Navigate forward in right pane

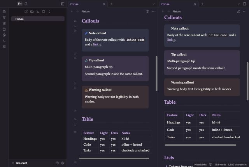(x=168, y=11)
